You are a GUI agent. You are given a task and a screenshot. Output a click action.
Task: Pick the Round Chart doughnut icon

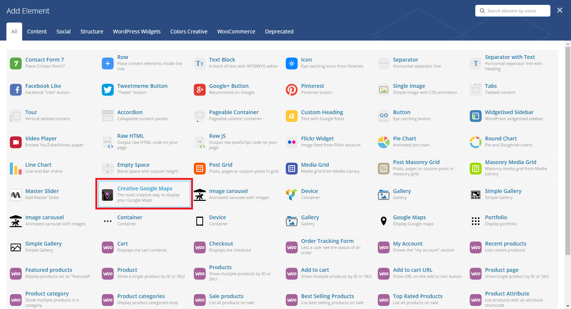[x=476, y=142]
